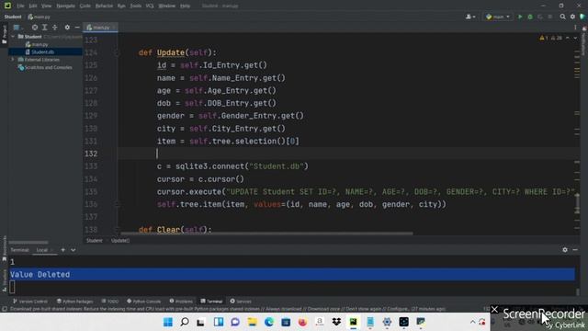Click Value Deleted terminal output line
The height and width of the screenshot is (331, 588).
pos(292,274)
